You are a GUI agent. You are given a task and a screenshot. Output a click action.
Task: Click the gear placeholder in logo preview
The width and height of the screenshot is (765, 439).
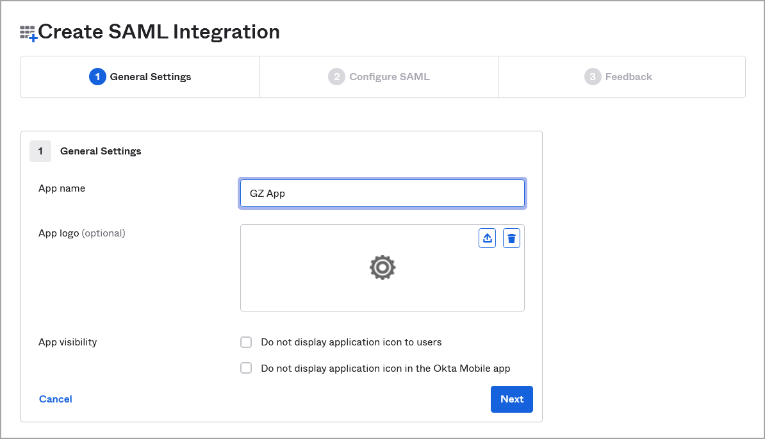pyautogui.click(x=383, y=268)
